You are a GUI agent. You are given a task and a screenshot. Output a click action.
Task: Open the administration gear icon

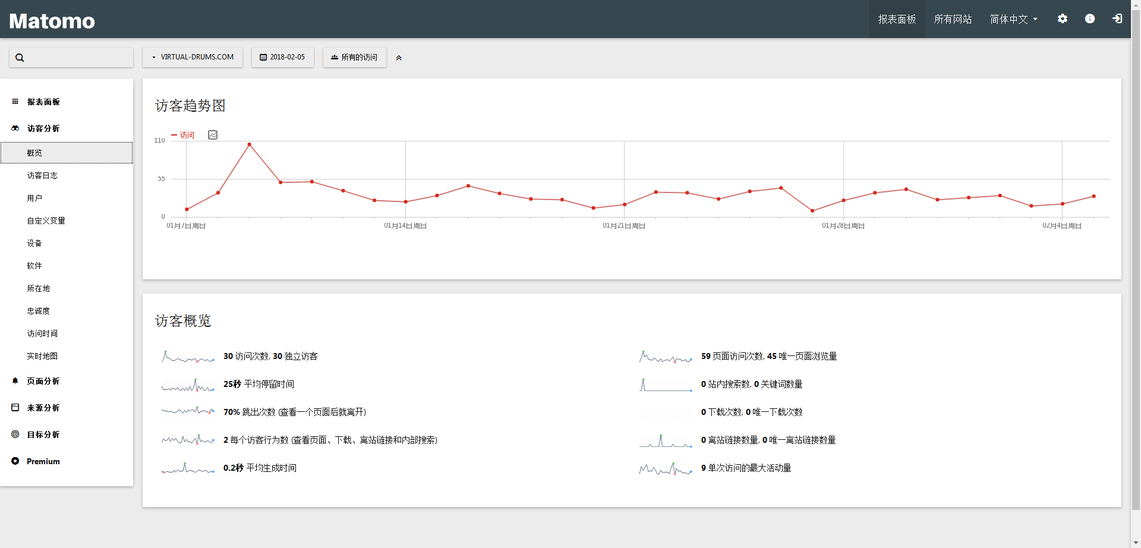[1062, 19]
